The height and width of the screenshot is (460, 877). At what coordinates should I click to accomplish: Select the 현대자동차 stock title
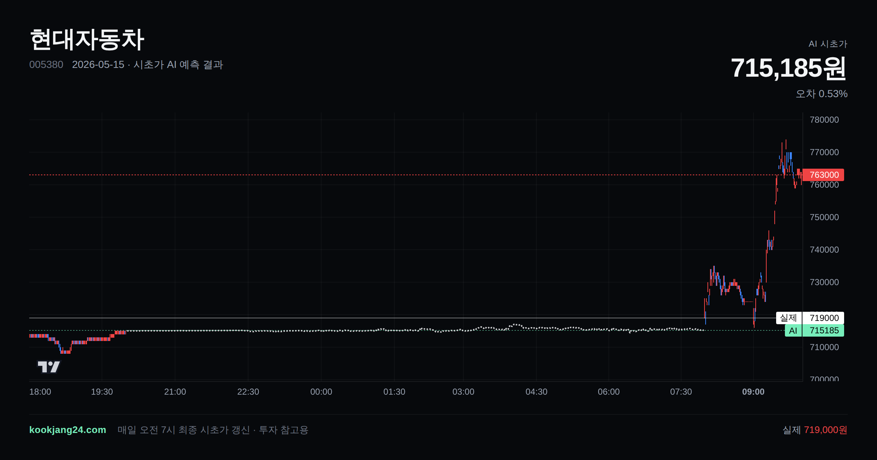coord(87,39)
